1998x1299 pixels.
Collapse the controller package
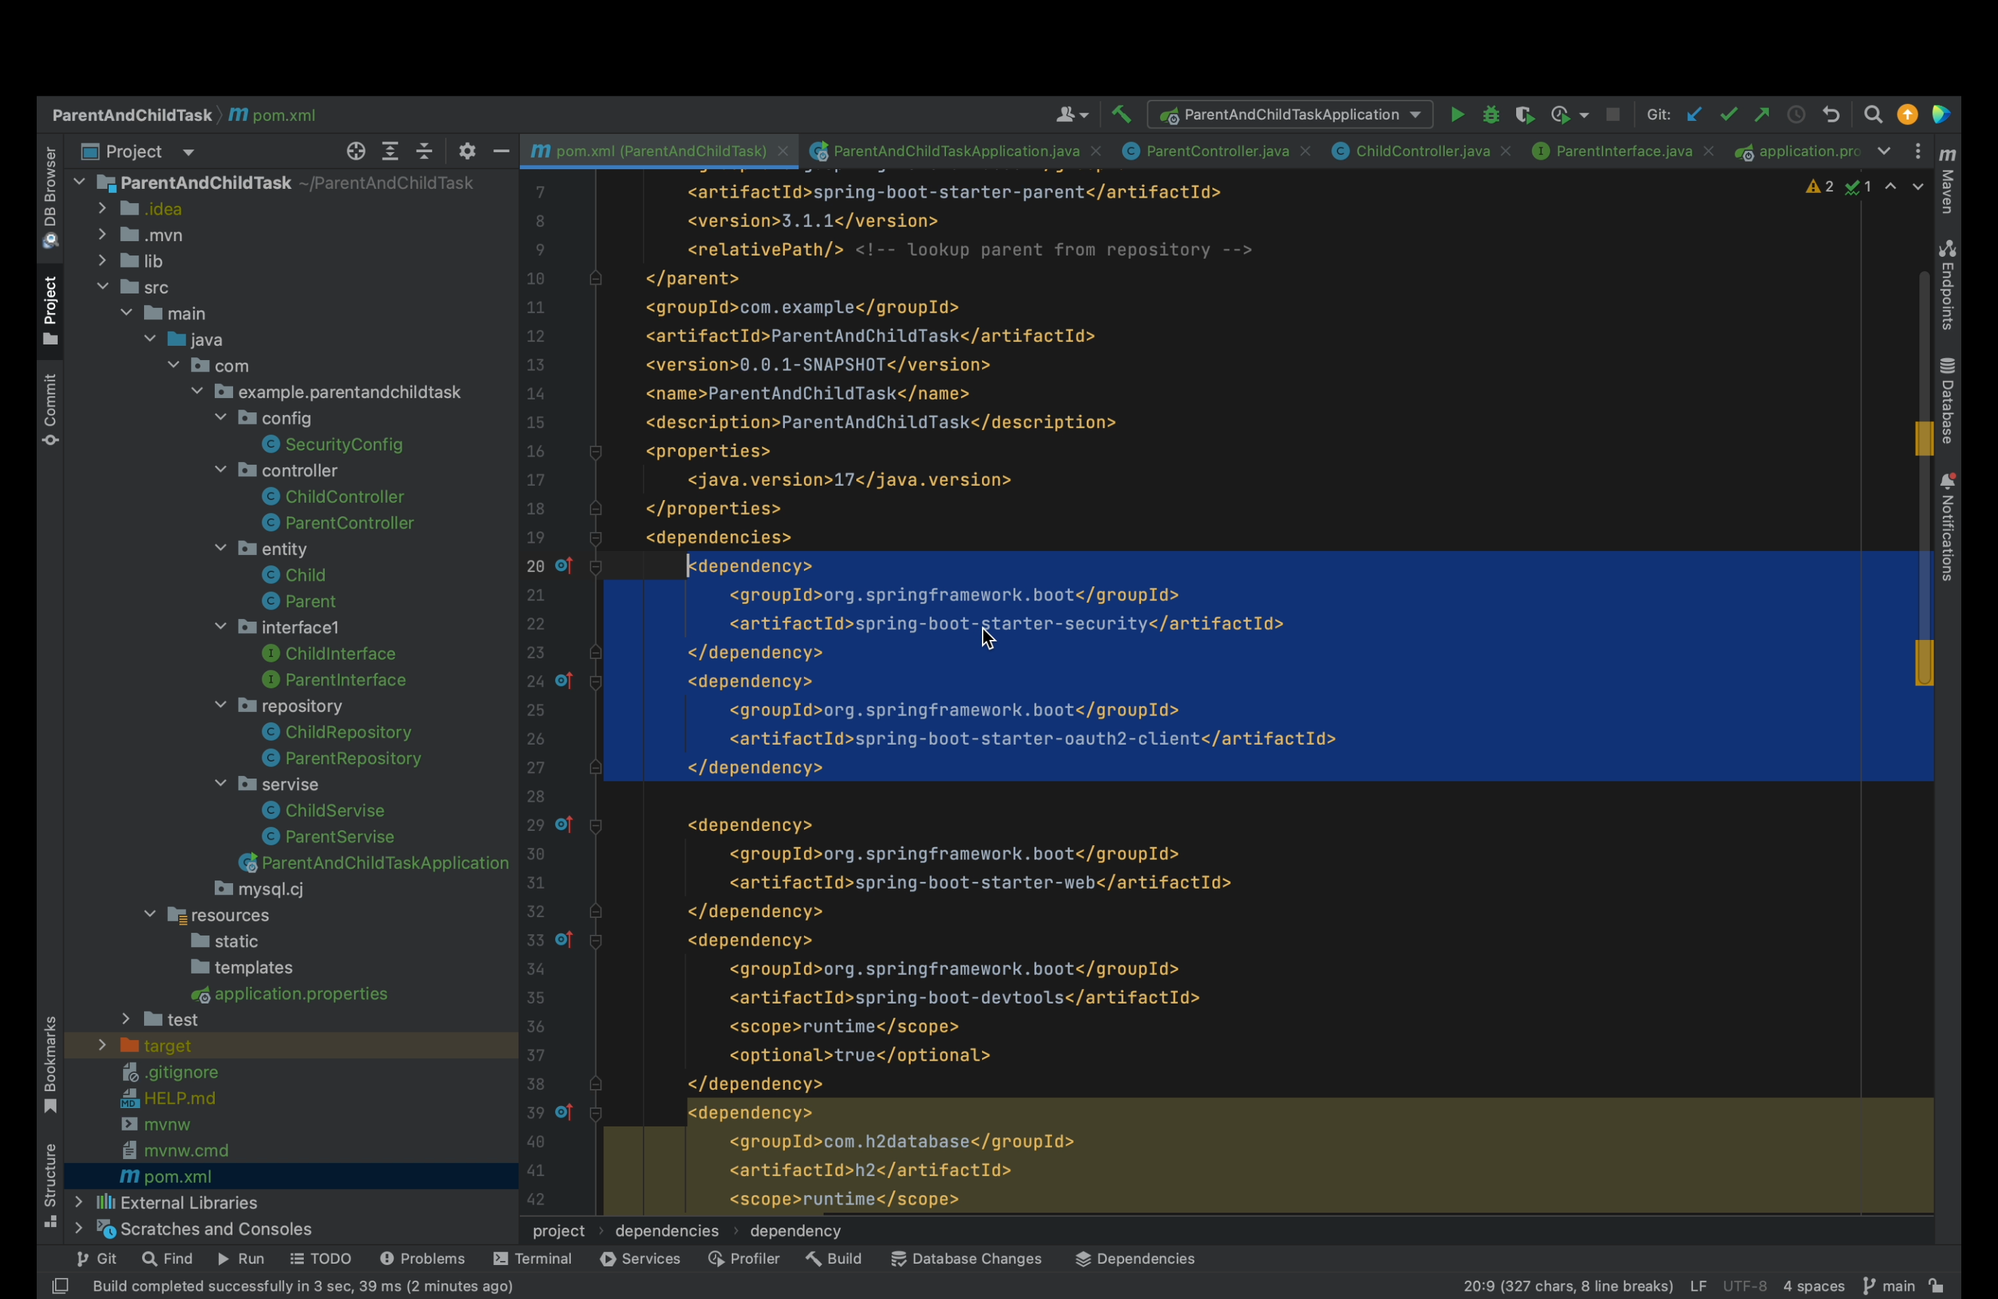tap(220, 469)
